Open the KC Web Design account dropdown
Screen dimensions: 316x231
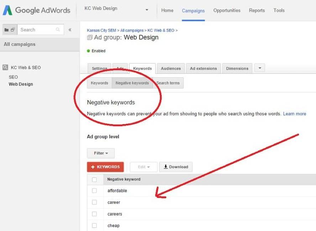click(x=116, y=9)
